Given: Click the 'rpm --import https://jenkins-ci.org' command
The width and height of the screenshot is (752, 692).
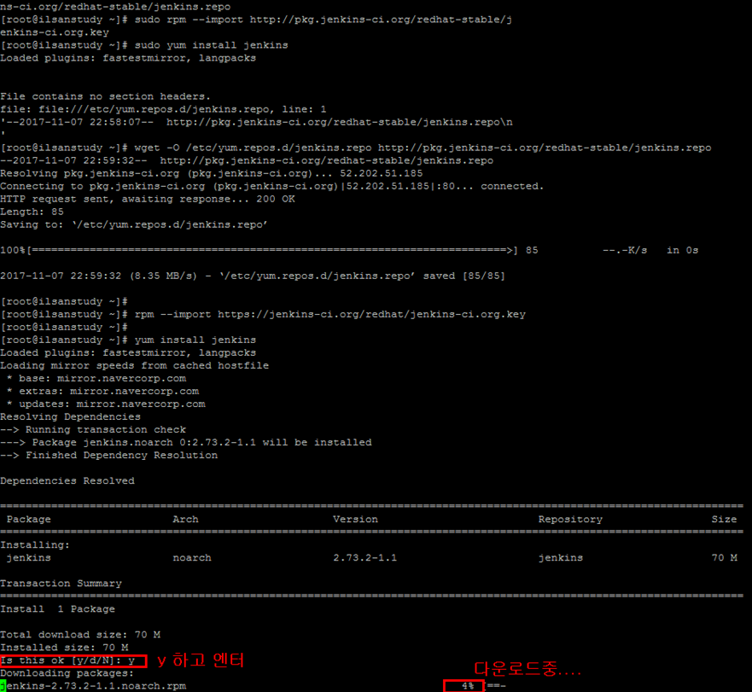Looking at the screenshot, I should pyautogui.click(x=330, y=314).
